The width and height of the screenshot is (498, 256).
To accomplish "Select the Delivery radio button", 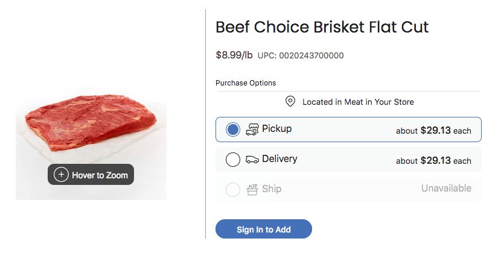I will tap(233, 160).
